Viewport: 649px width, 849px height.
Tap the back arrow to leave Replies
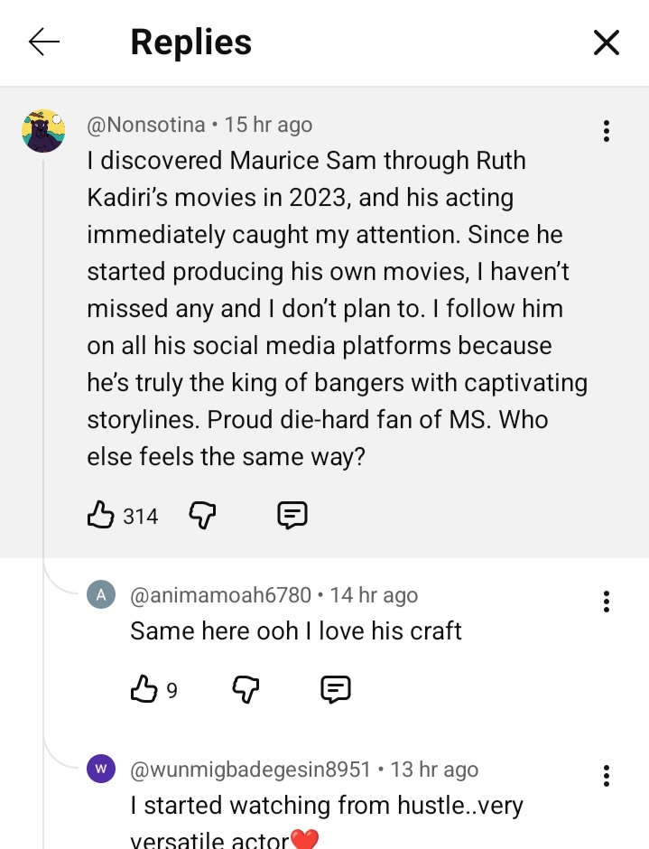43,42
